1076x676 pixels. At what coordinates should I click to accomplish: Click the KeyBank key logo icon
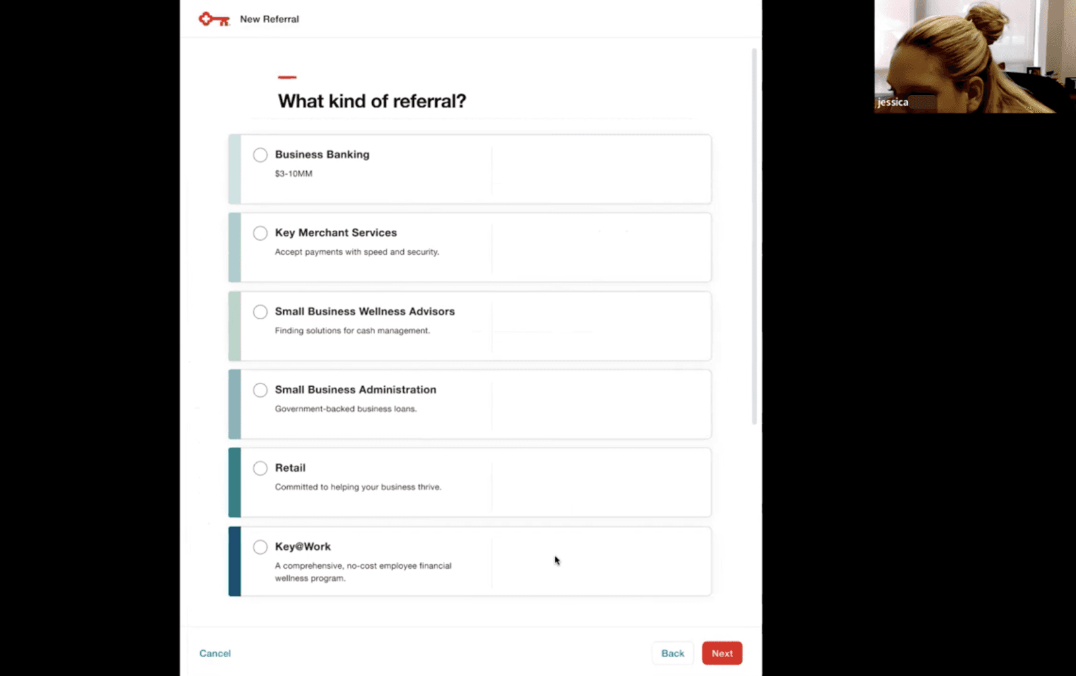pyautogui.click(x=213, y=19)
